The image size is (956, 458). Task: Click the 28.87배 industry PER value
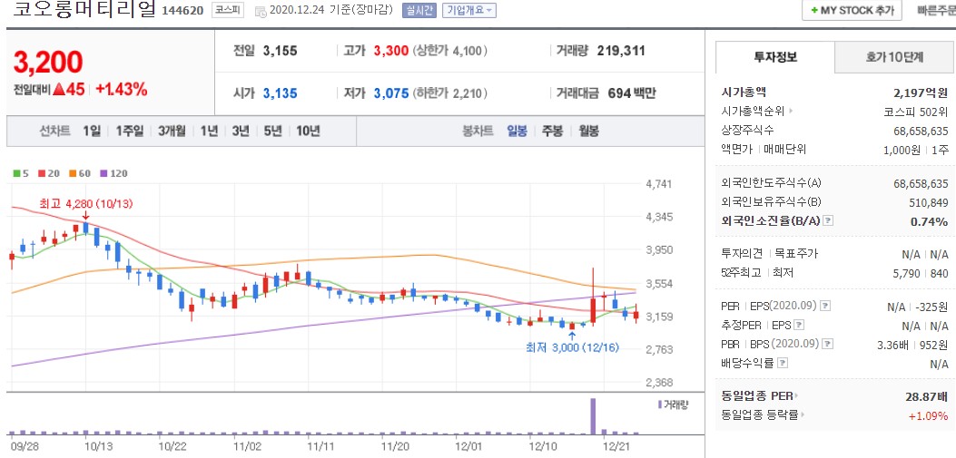click(927, 396)
